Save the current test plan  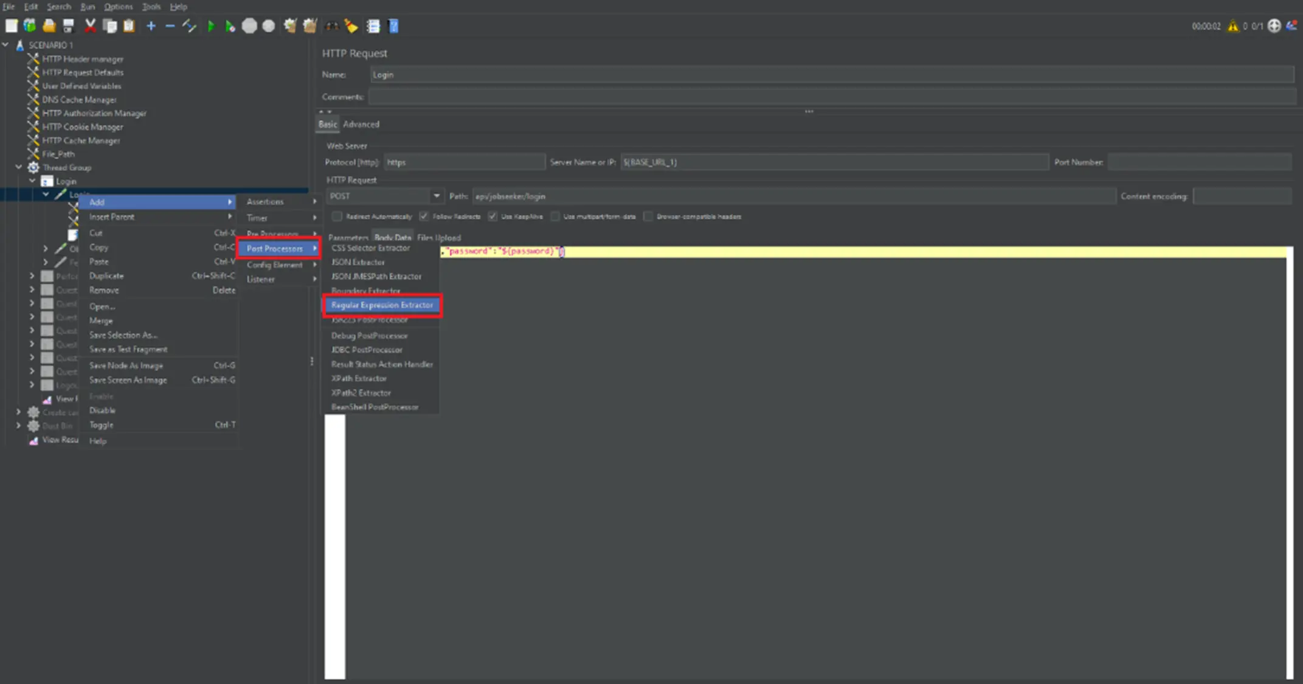pos(68,26)
